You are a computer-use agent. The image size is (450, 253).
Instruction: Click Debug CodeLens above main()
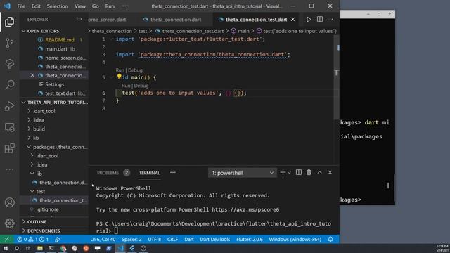(135, 70)
